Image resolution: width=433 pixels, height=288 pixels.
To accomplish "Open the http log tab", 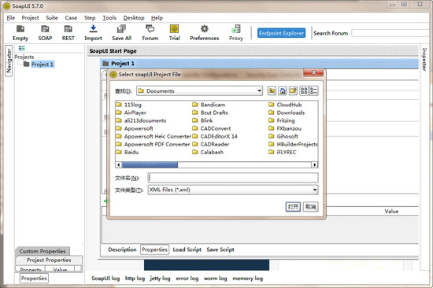I will pos(135,279).
